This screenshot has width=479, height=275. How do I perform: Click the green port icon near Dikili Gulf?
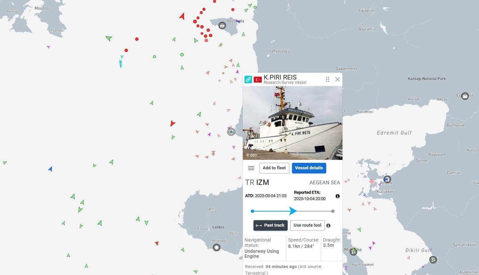pos(433,260)
